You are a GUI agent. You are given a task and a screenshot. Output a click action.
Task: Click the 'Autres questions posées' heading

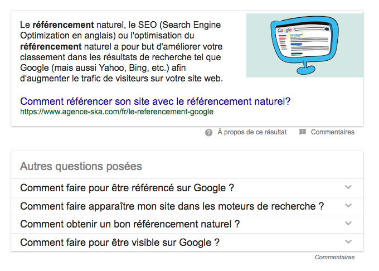click(x=81, y=166)
